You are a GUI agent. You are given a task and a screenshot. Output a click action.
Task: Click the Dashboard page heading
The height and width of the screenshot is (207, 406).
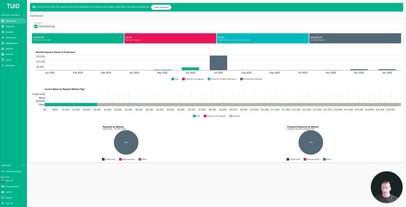(x=36, y=16)
